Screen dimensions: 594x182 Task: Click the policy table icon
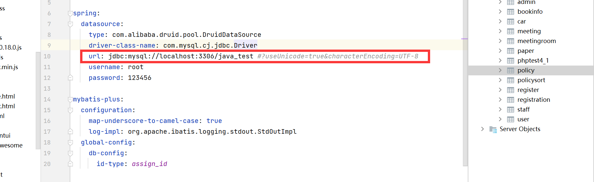[510, 70]
